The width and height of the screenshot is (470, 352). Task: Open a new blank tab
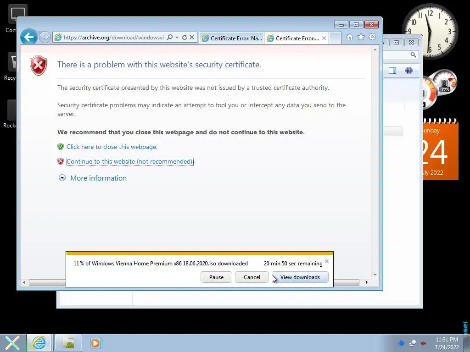coord(335,38)
